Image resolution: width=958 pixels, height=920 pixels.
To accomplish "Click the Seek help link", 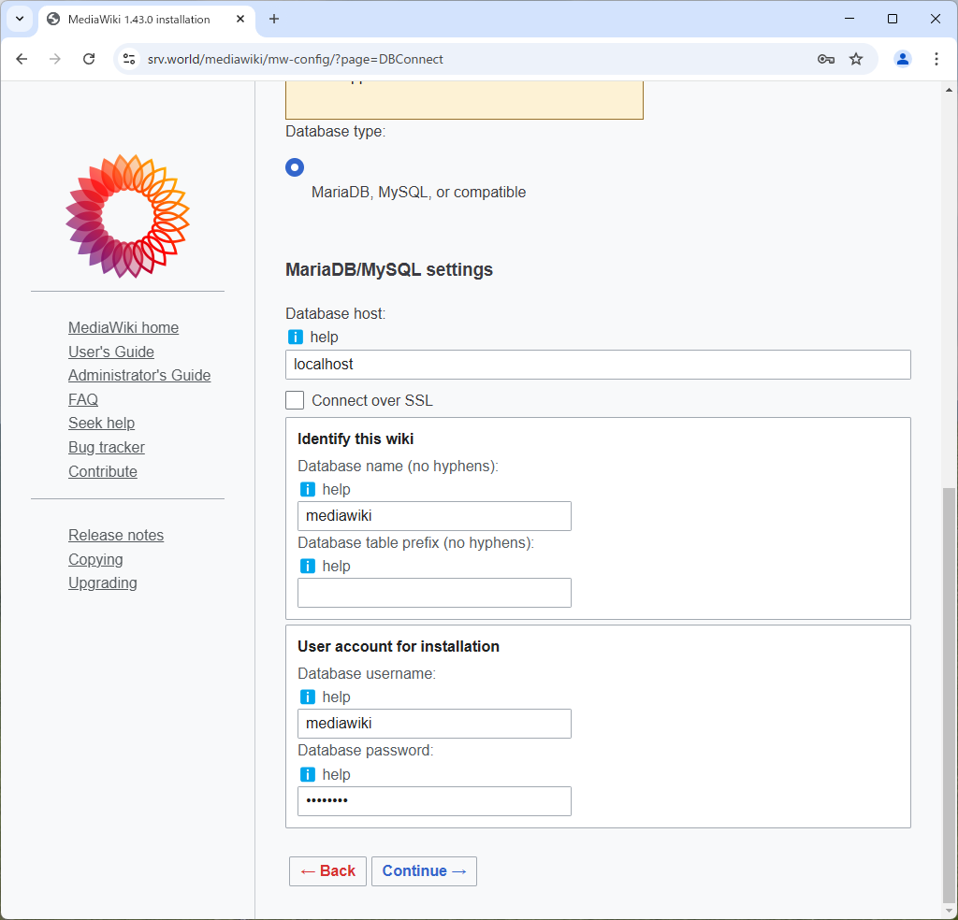I will pos(101,423).
